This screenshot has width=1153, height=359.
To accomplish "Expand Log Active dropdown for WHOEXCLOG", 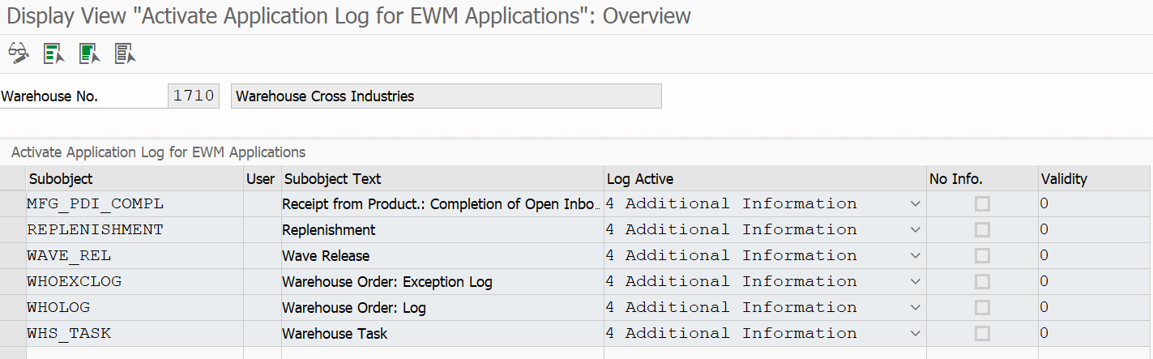I will (x=915, y=282).
